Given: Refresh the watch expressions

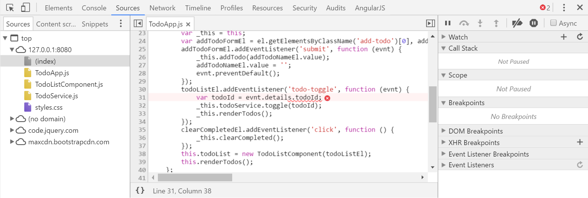Looking at the screenshot, I should pyautogui.click(x=580, y=37).
